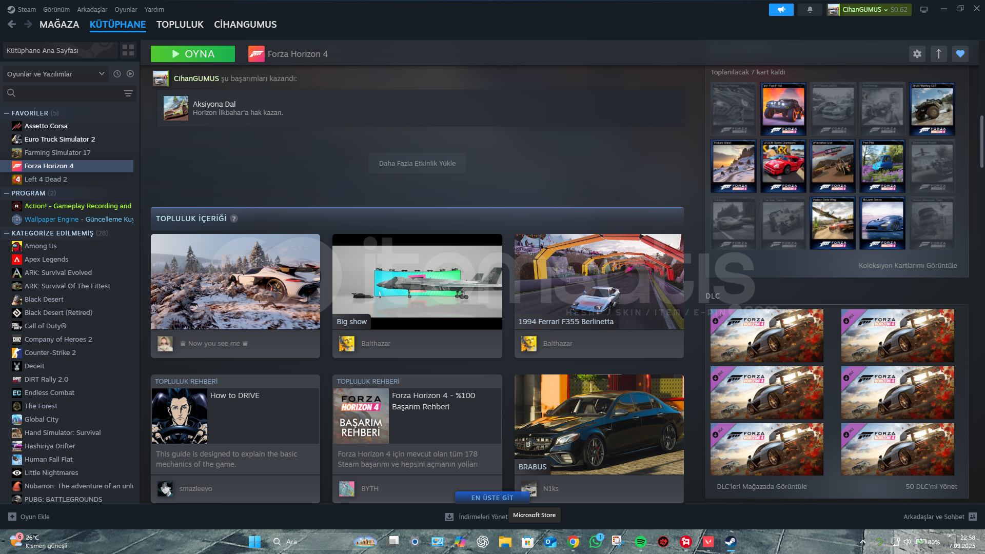Open the Yardım menu

click(154, 10)
